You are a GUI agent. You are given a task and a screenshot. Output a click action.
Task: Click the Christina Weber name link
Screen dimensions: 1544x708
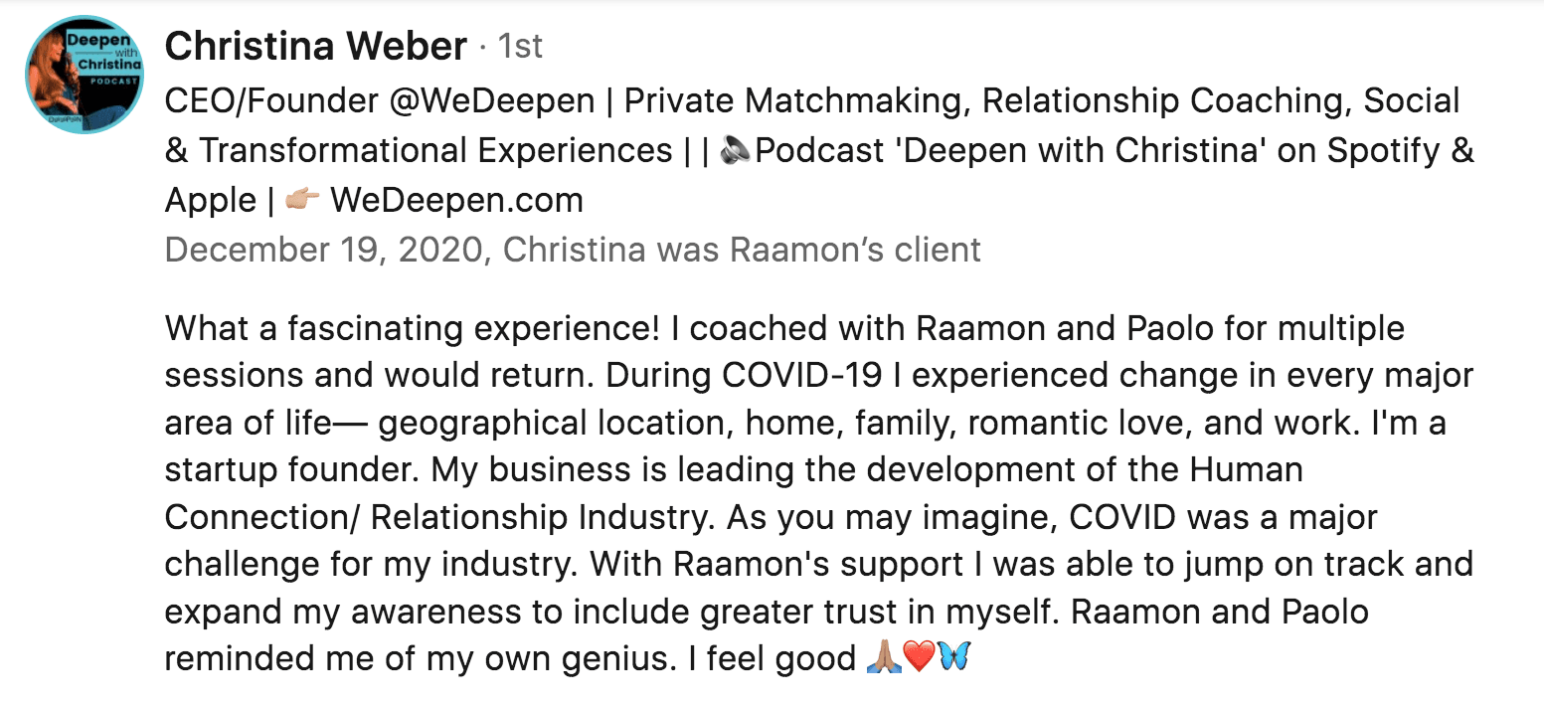point(315,46)
